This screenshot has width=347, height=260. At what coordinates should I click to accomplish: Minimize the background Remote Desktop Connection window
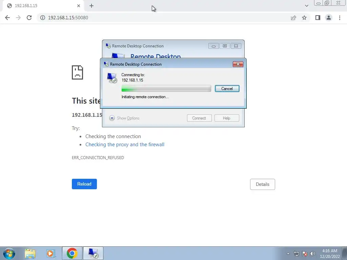point(213,46)
